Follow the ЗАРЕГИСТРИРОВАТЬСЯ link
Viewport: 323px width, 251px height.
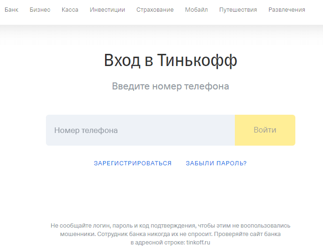[x=133, y=163]
